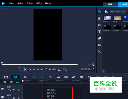Switch to the 捕获 tab
This screenshot has width=128, height=99.
click(110, 4)
